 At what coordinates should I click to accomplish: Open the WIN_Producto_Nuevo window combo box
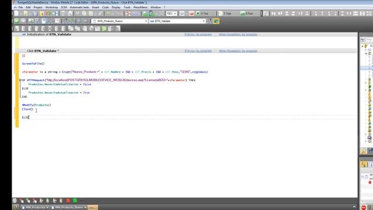[x=120, y=21]
